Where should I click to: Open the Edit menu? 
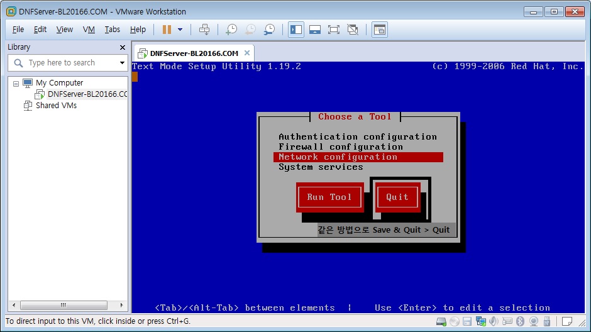(40, 30)
